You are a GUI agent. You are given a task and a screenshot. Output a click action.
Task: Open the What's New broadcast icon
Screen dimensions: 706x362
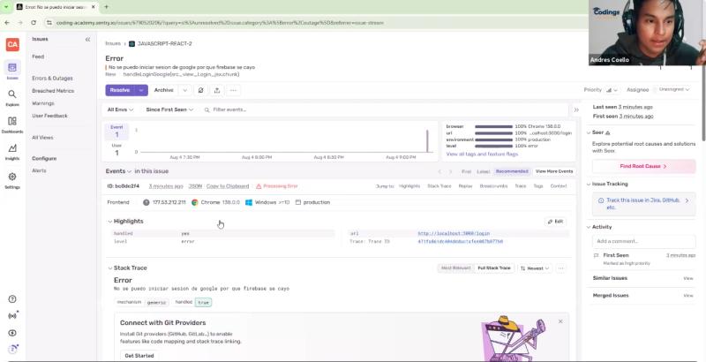click(x=12, y=315)
